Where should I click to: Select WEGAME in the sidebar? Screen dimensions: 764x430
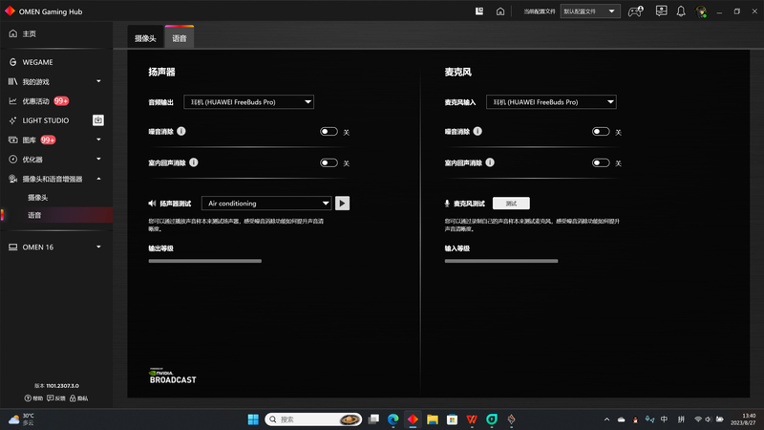coord(40,62)
